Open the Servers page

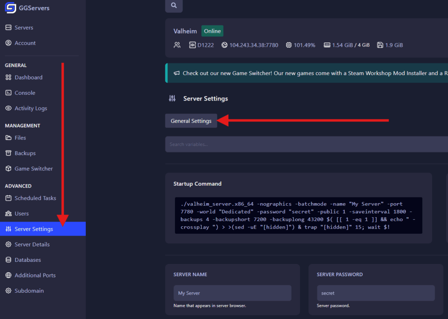click(24, 28)
